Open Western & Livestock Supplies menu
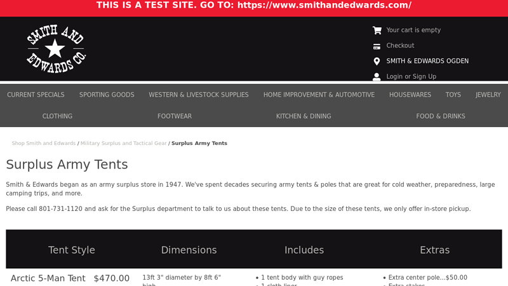 [199, 95]
